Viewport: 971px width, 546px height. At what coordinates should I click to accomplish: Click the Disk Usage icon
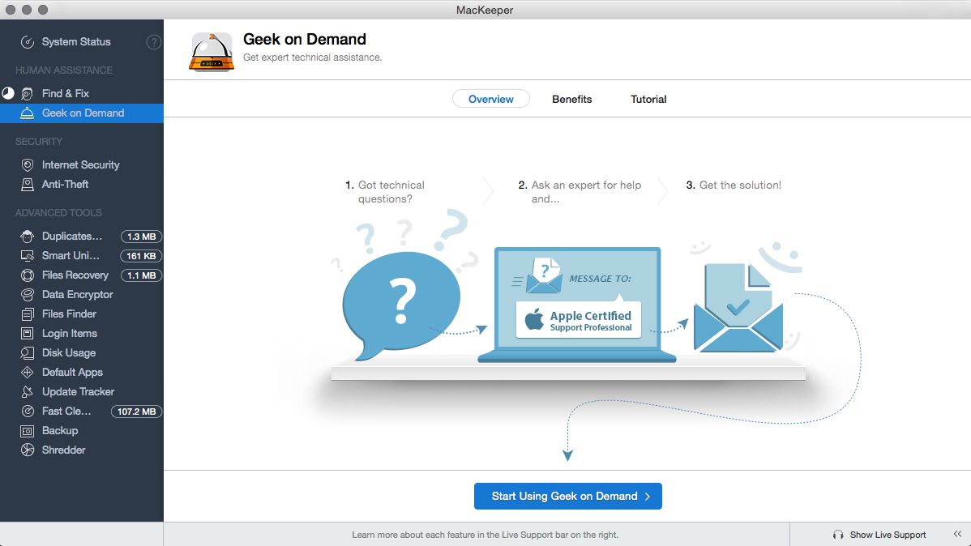(28, 353)
